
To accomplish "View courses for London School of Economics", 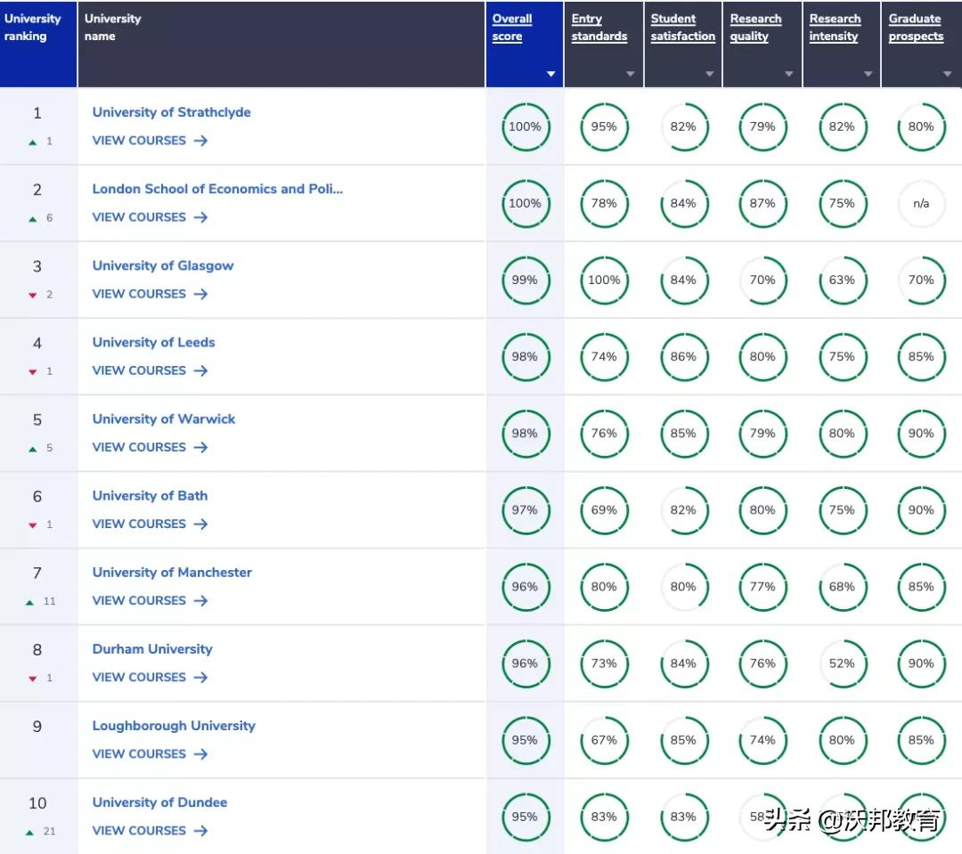I will click(150, 217).
